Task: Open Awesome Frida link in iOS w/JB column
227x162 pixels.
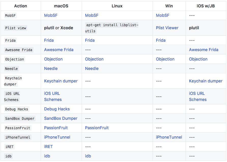Action: pos(204,50)
